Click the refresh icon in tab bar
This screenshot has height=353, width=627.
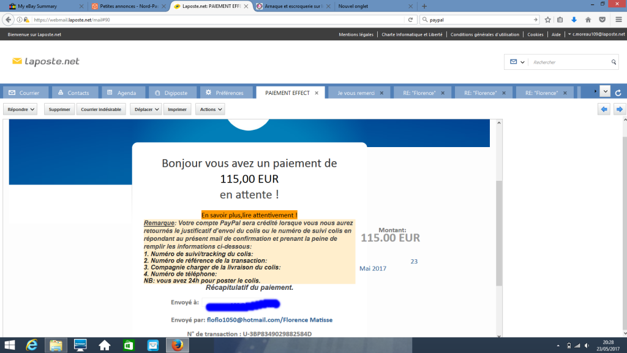[x=618, y=93]
